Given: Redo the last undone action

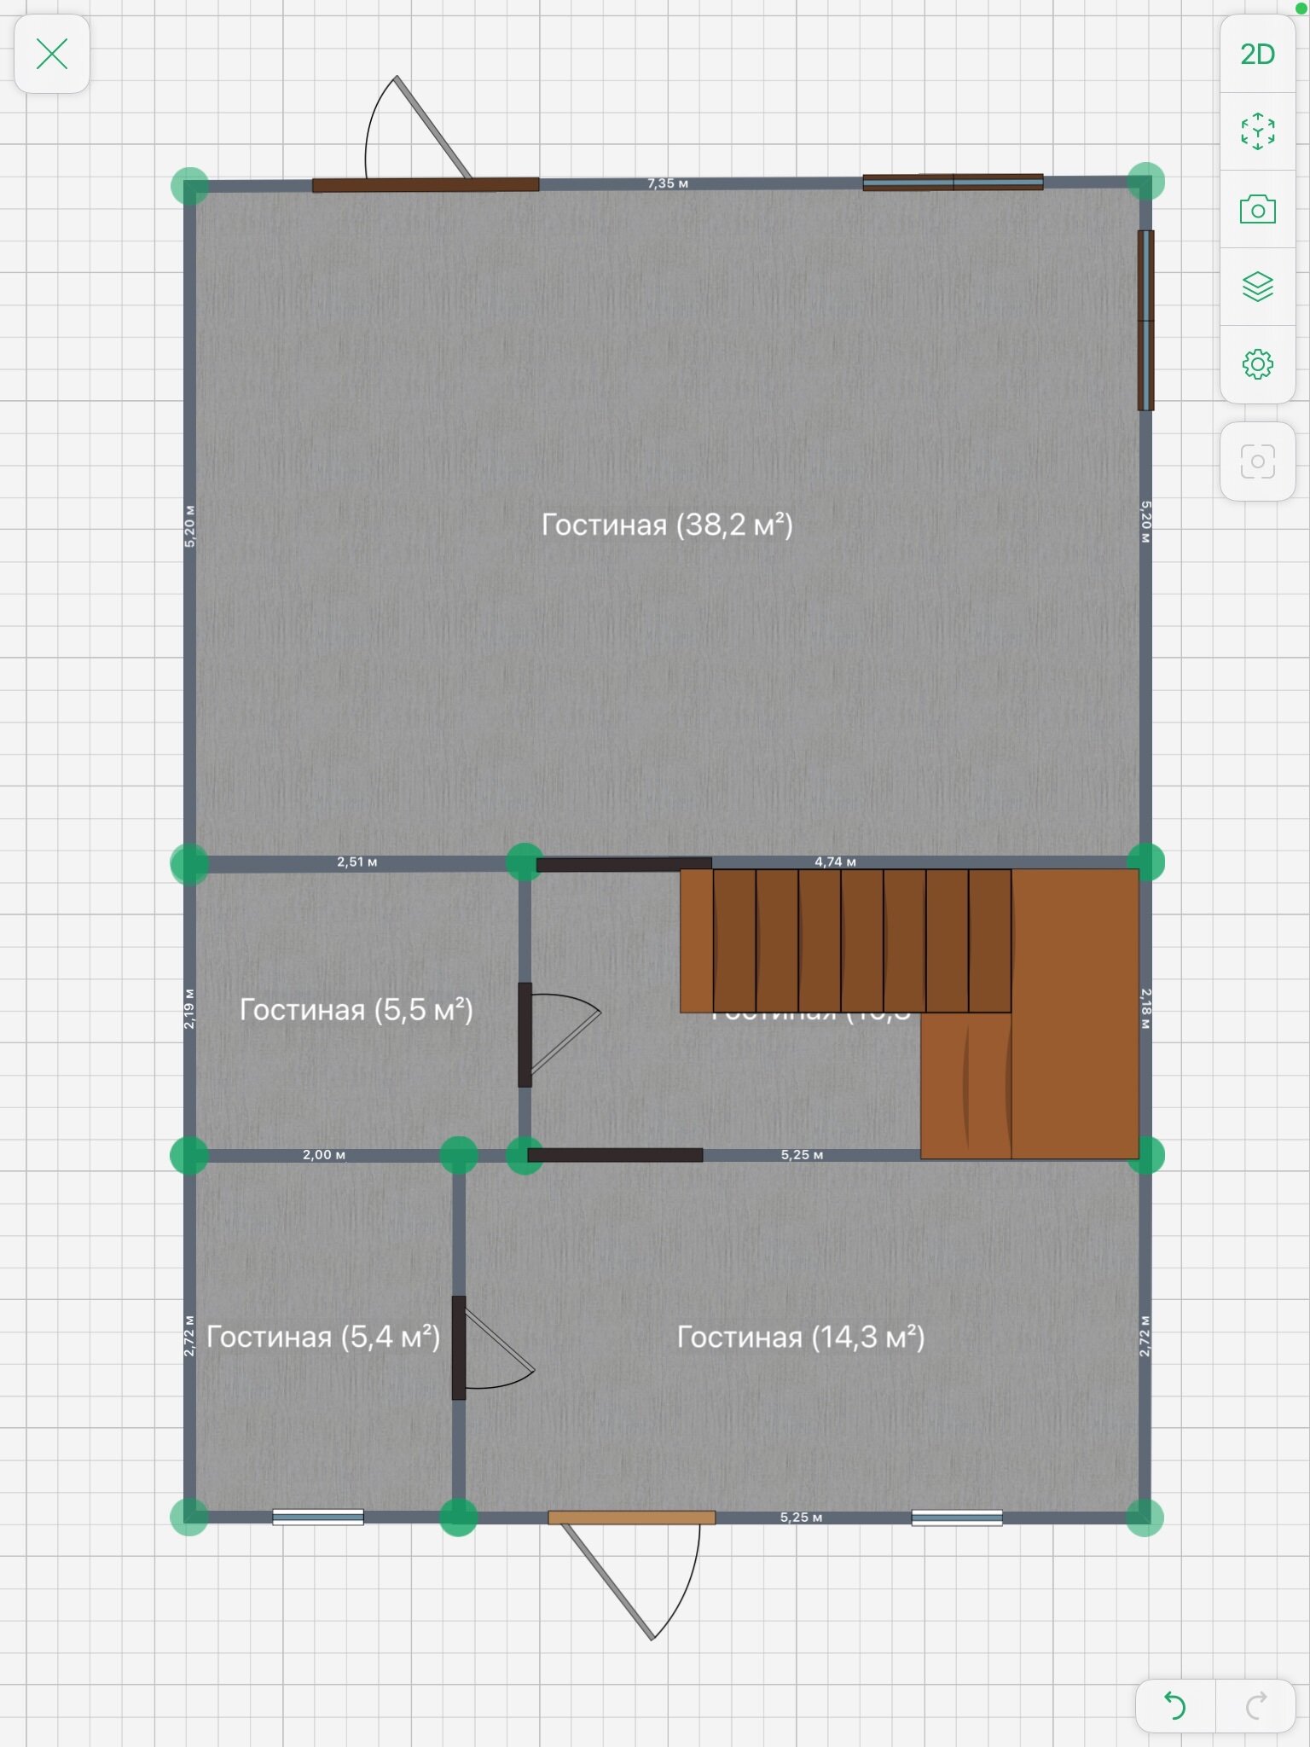Looking at the screenshot, I should point(1255,1706).
